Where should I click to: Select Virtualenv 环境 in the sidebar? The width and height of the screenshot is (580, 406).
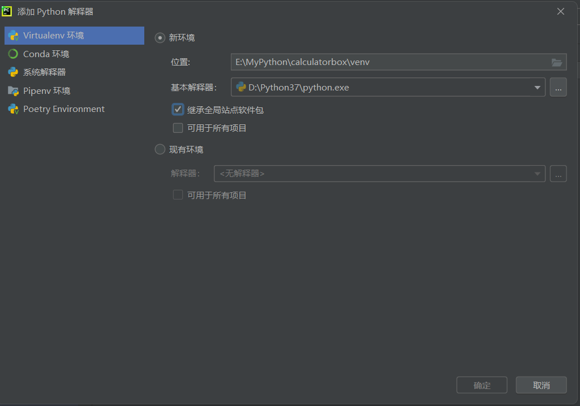click(74, 36)
